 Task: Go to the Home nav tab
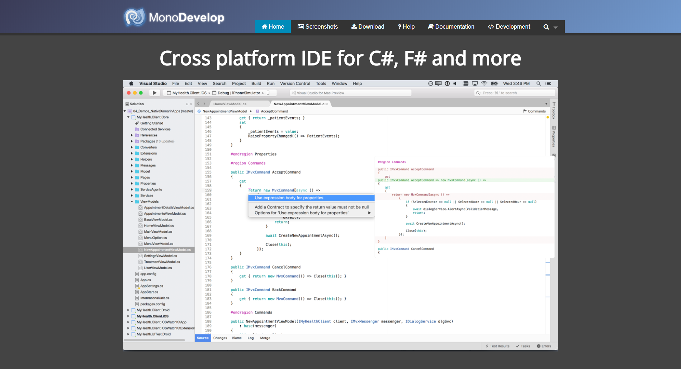273,26
